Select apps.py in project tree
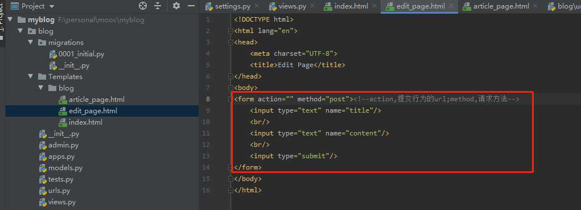 coord(61,157)
